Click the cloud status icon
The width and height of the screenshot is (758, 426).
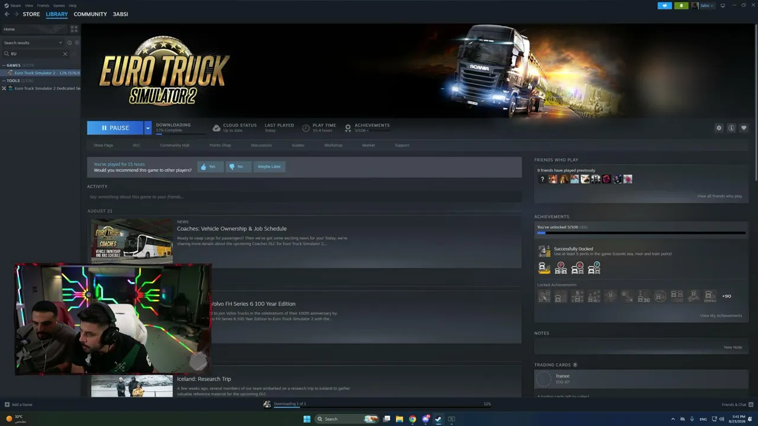pos(217,128)
